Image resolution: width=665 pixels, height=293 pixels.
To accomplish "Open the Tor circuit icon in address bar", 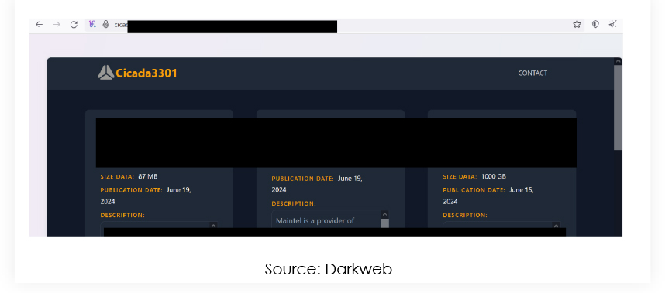I will point(92,24).
